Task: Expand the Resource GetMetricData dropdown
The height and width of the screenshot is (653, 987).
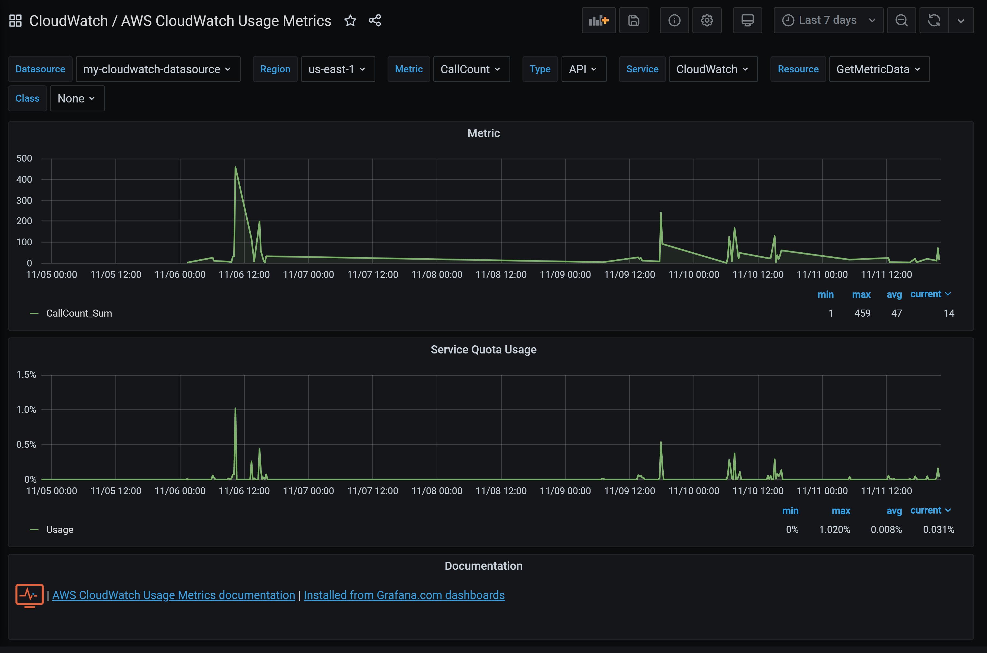Action: tap(879, 69)
